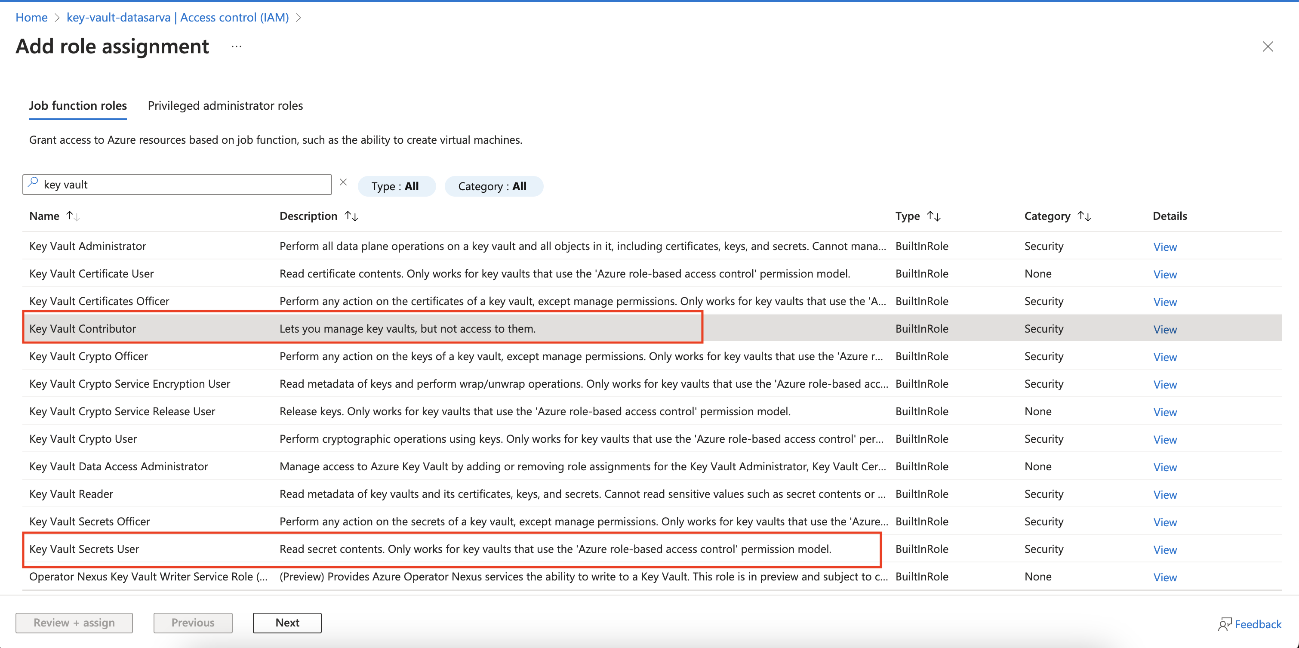Select Operator Nexus Key Vault Writer Service Role

(x=652, y=576)
